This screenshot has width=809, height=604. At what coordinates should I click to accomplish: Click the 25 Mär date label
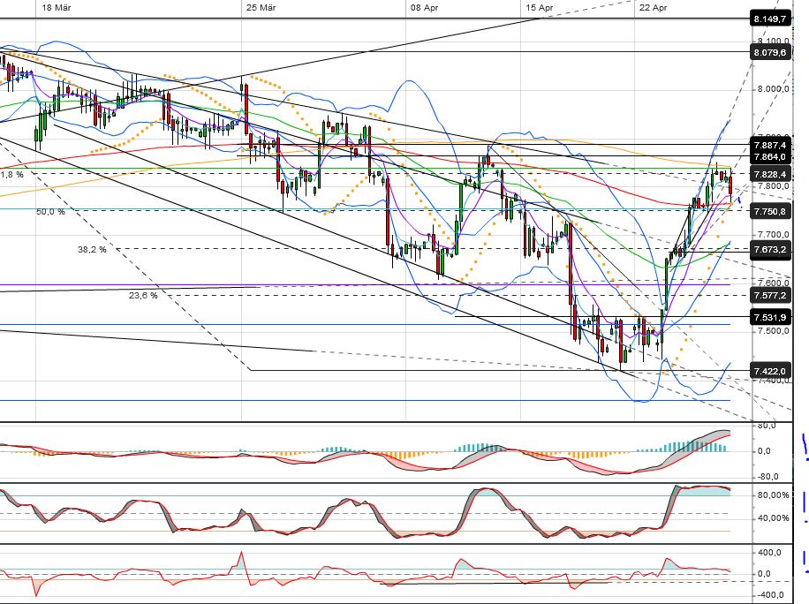261,7
